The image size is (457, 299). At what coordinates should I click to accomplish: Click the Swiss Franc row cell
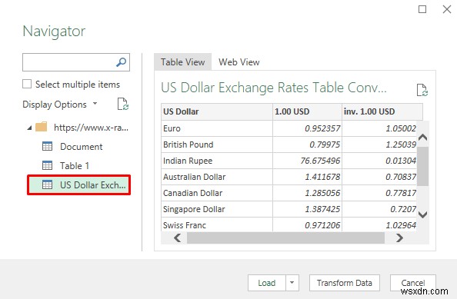(x=217, y=224)
